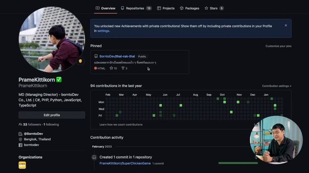Click the PrameKittikorn display name
This screenshot has width=309, height=173.
coord(37,80)
